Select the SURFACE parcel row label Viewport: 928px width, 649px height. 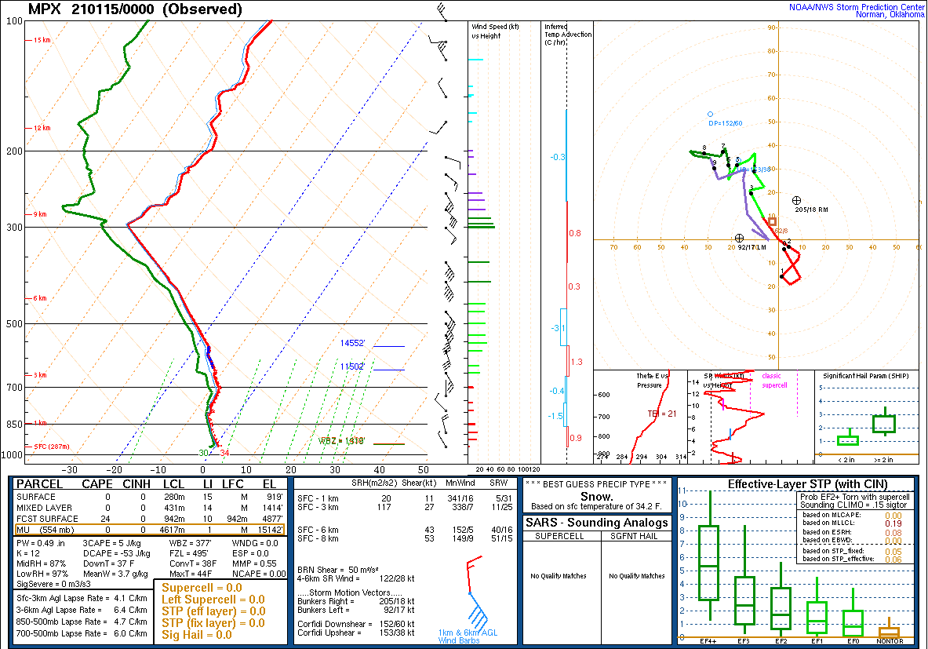coord(35,497)
